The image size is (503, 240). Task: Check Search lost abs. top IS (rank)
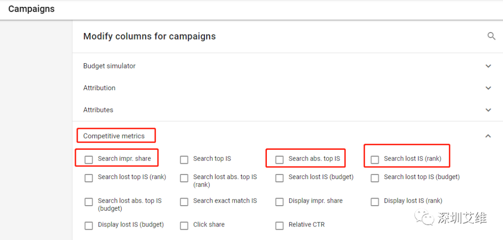pyautogui.click(x=184, y=178)
